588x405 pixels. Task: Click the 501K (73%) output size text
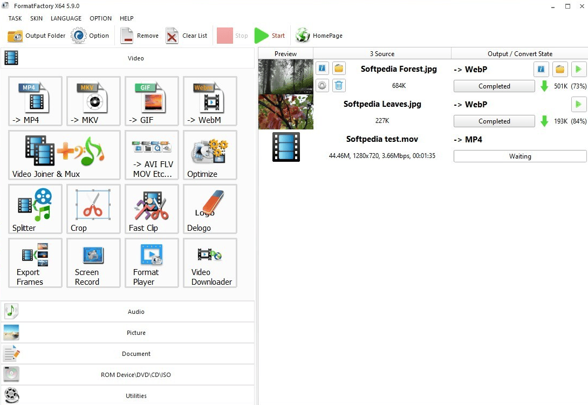pyautogui.click(x=570, y=86)
